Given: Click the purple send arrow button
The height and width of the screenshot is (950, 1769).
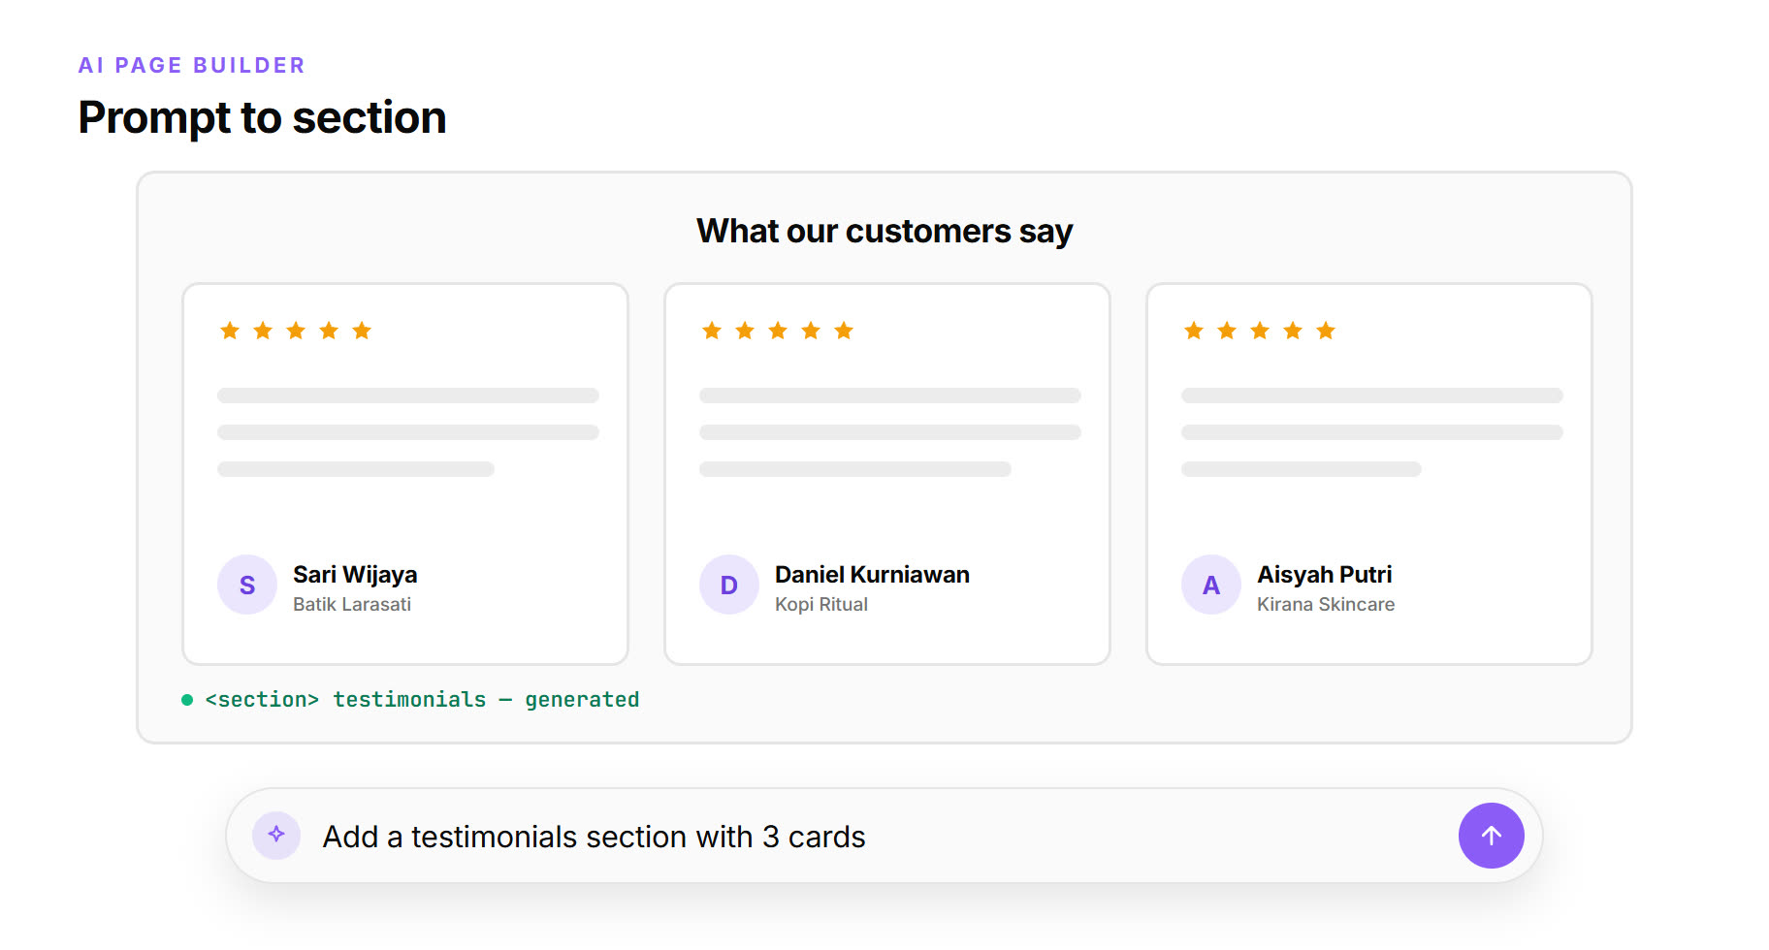Looking at the screenshot, I should coord(1491,836).
